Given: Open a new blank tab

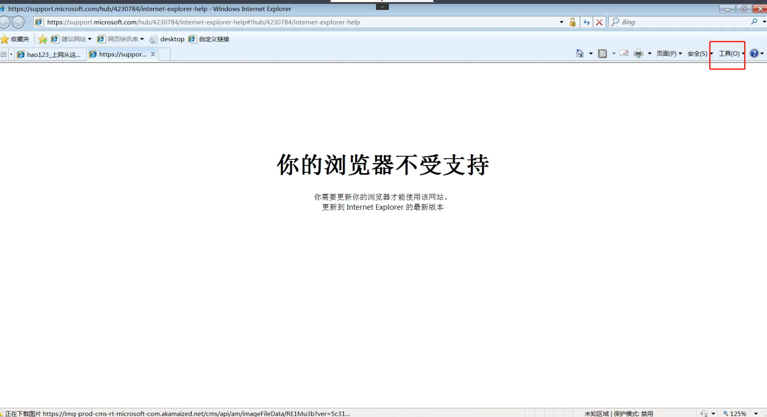Looking at the screenshot, I should (164, 54).
